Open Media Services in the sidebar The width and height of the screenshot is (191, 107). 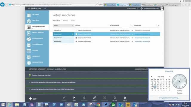pos(37,63)
